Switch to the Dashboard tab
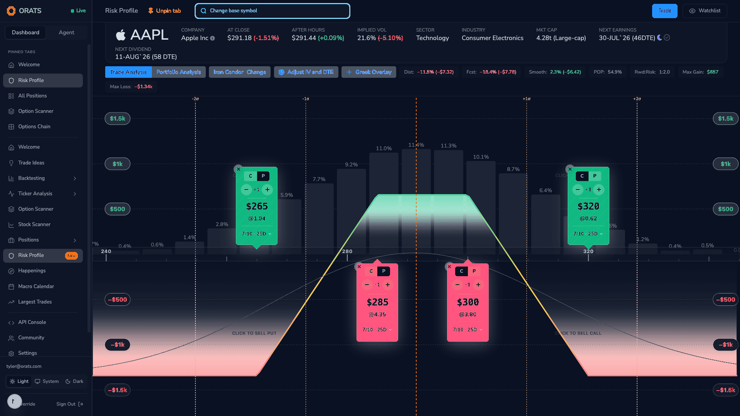This screenshot has height=416, width=740. pyautogui.click(x=25, y=32)
